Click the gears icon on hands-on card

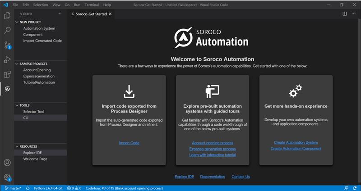click(x=296, y=91)
